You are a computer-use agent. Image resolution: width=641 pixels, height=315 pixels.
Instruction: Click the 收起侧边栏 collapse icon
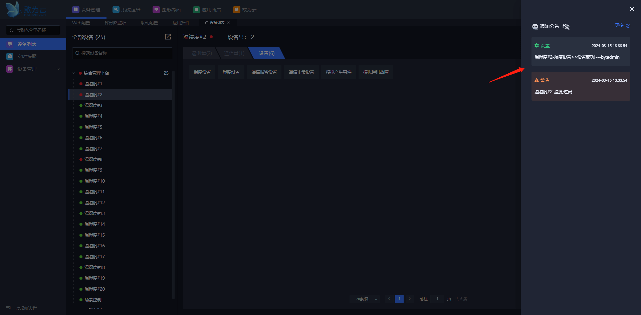[x=8, y=308]
